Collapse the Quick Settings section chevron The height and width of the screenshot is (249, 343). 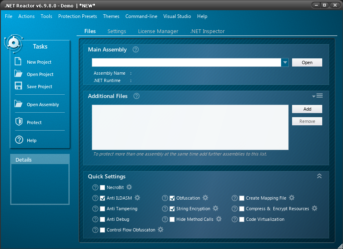pos(319,176)
